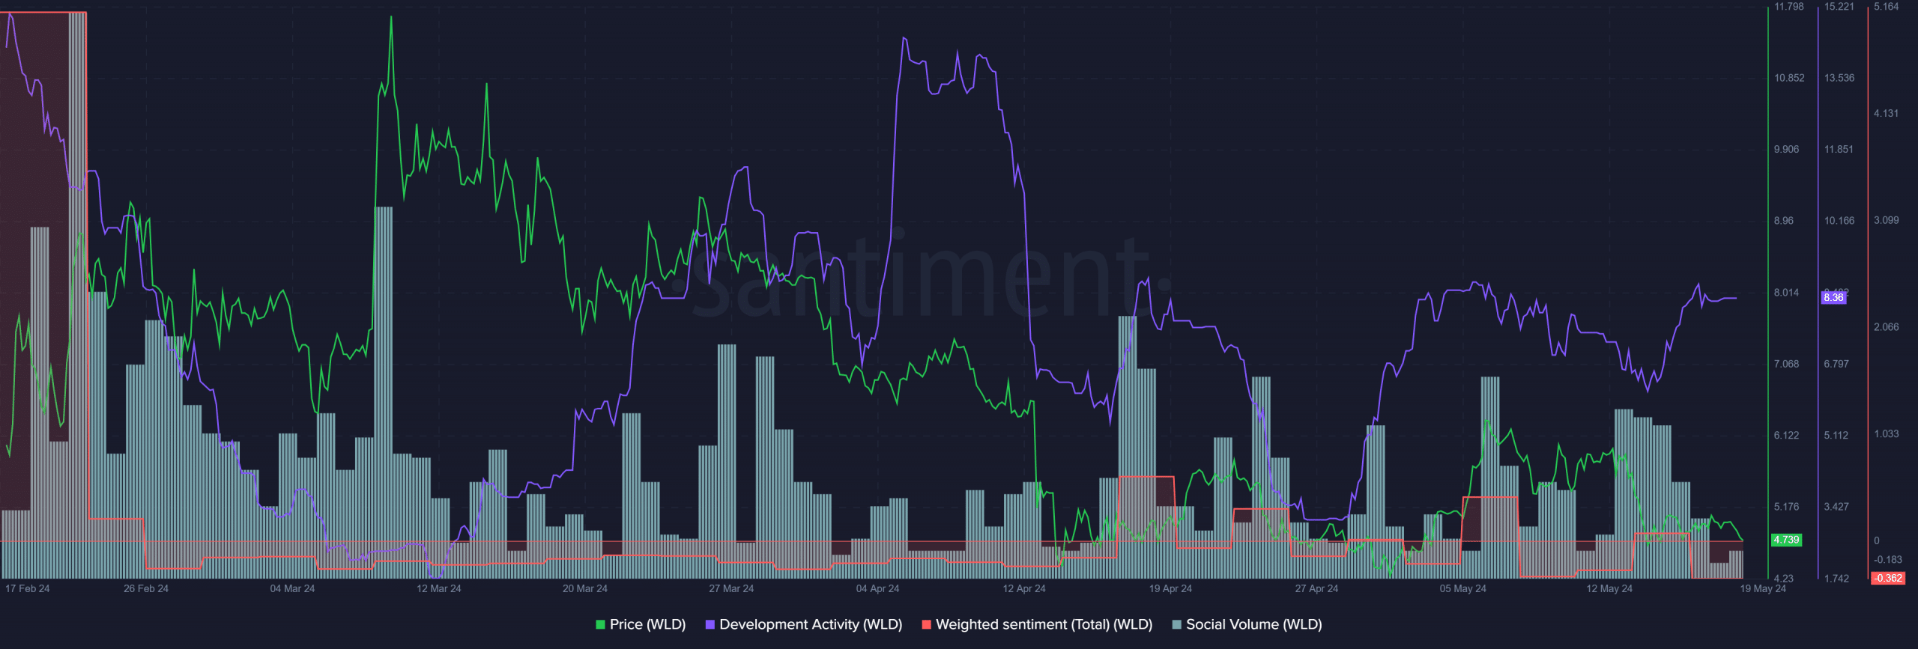Click the 1.033 sentiment axis value
Image resolution: width=1918 pixels, height=649 pixels.
pyautogui.click(x=1887, y=433)
